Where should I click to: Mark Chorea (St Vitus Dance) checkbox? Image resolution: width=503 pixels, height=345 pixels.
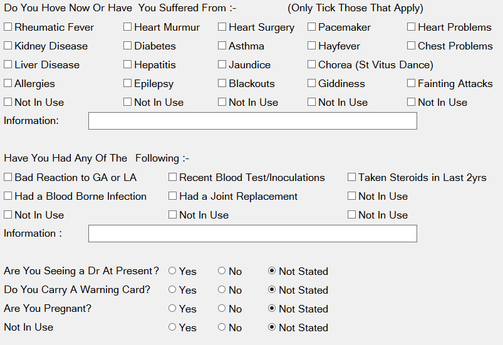pyautogui.click(x=312, y=64)
